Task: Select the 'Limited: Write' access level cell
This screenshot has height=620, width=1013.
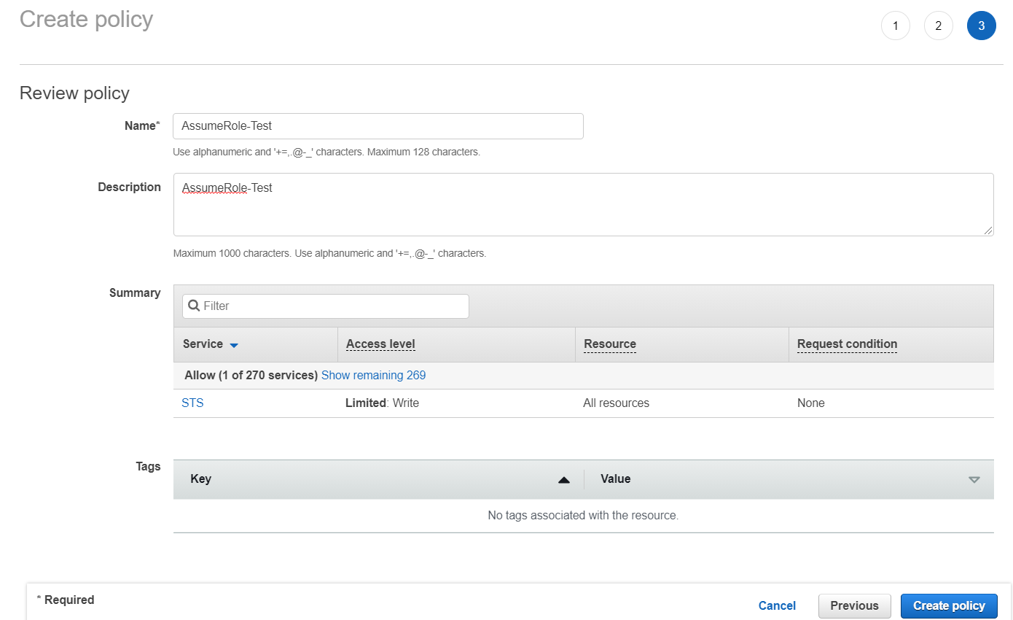Action: [382, 403]
